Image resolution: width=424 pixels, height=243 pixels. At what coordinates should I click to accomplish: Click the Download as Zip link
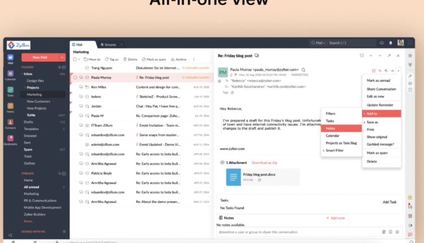pos(265,163)
